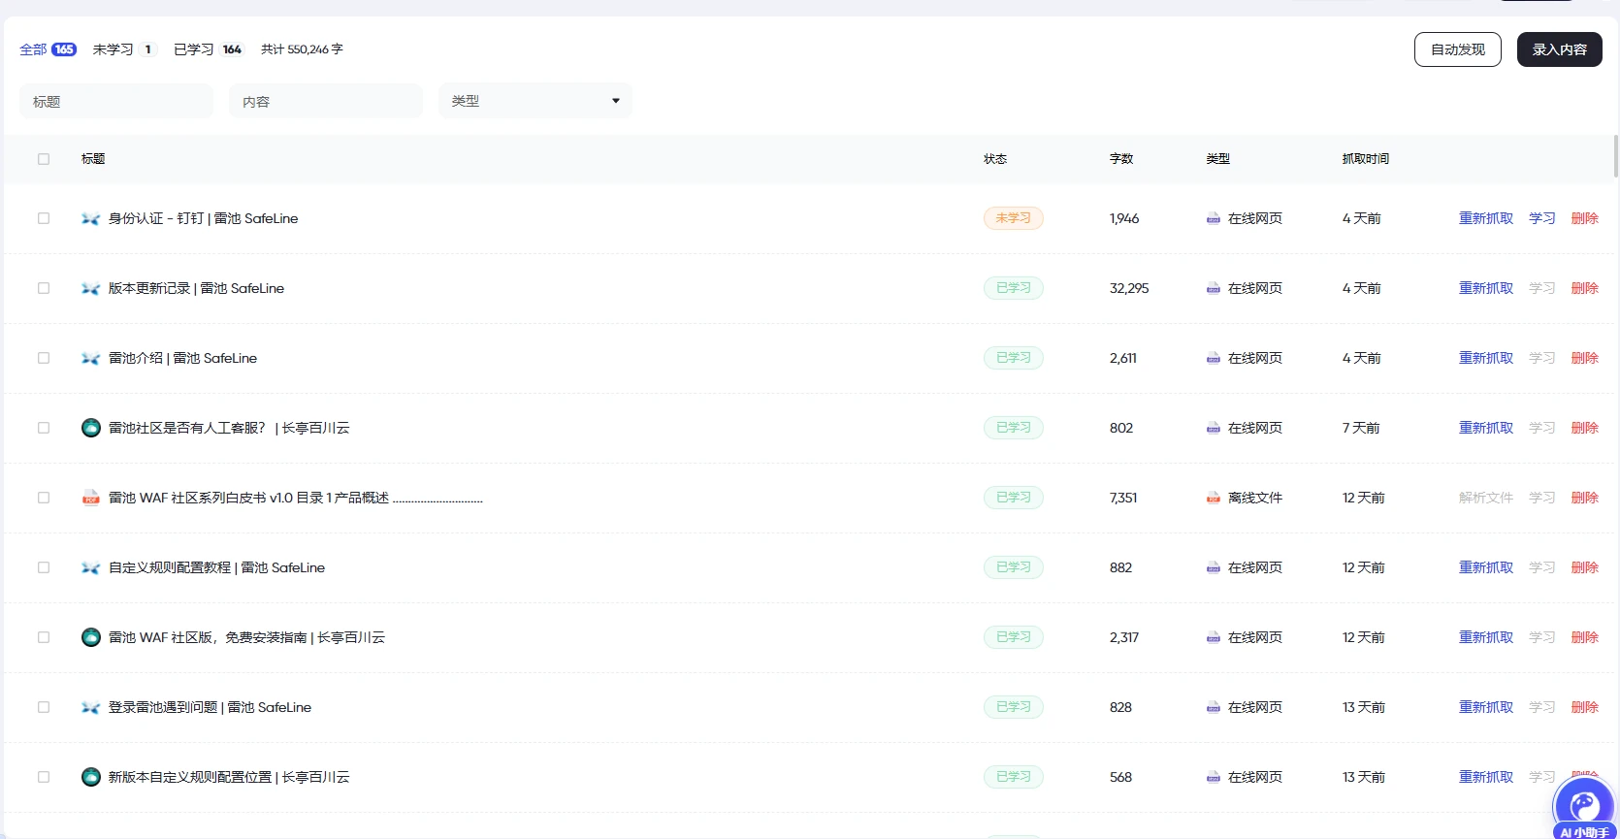
Task: Click 在线网页 type icon in 版本更新记录 row
Action: click(x=1213, y=289)
